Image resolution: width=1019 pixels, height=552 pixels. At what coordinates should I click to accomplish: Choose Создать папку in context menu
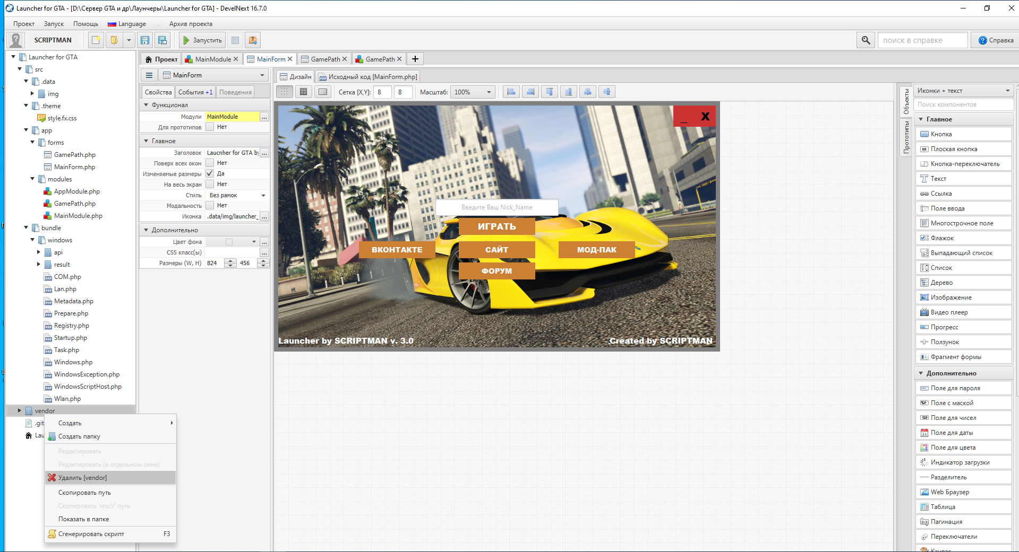[110, 436]
